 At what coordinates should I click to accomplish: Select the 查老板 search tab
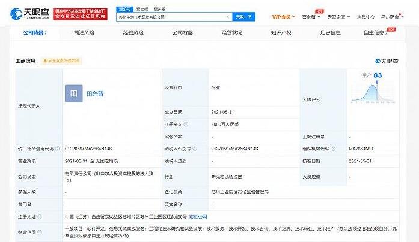point(142,9)
